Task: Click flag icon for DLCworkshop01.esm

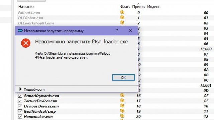Action: [122, 23]
